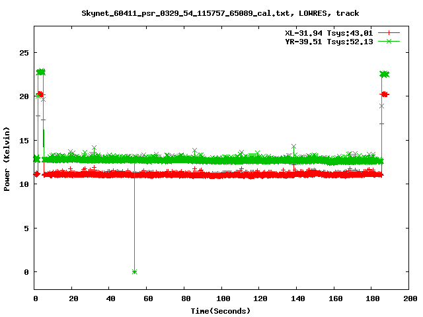Click the y-axis tick label 5
Viewport: 423px width, 317px height.
point(26,229)
